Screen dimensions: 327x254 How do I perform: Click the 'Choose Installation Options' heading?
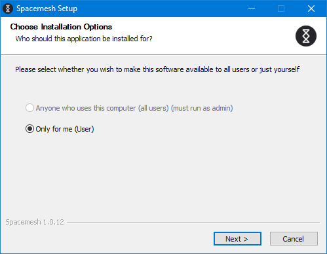point(61,27)
